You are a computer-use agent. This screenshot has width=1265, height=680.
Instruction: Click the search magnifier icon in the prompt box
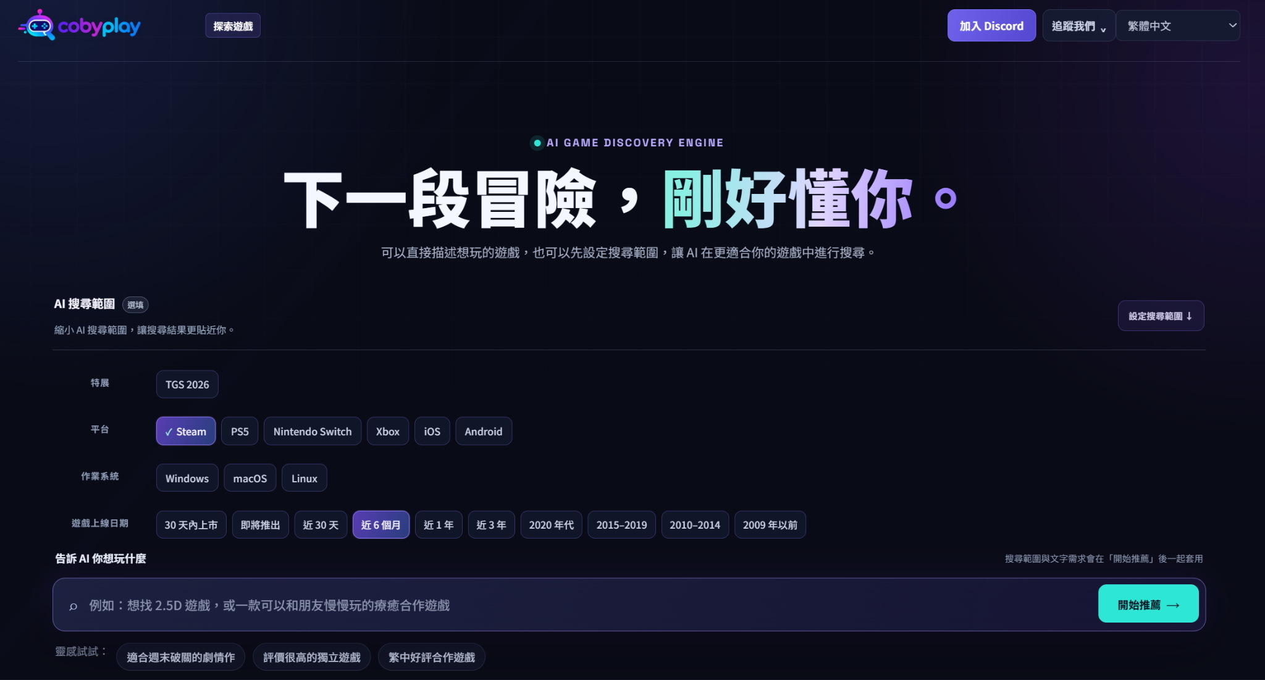(73, 606)
